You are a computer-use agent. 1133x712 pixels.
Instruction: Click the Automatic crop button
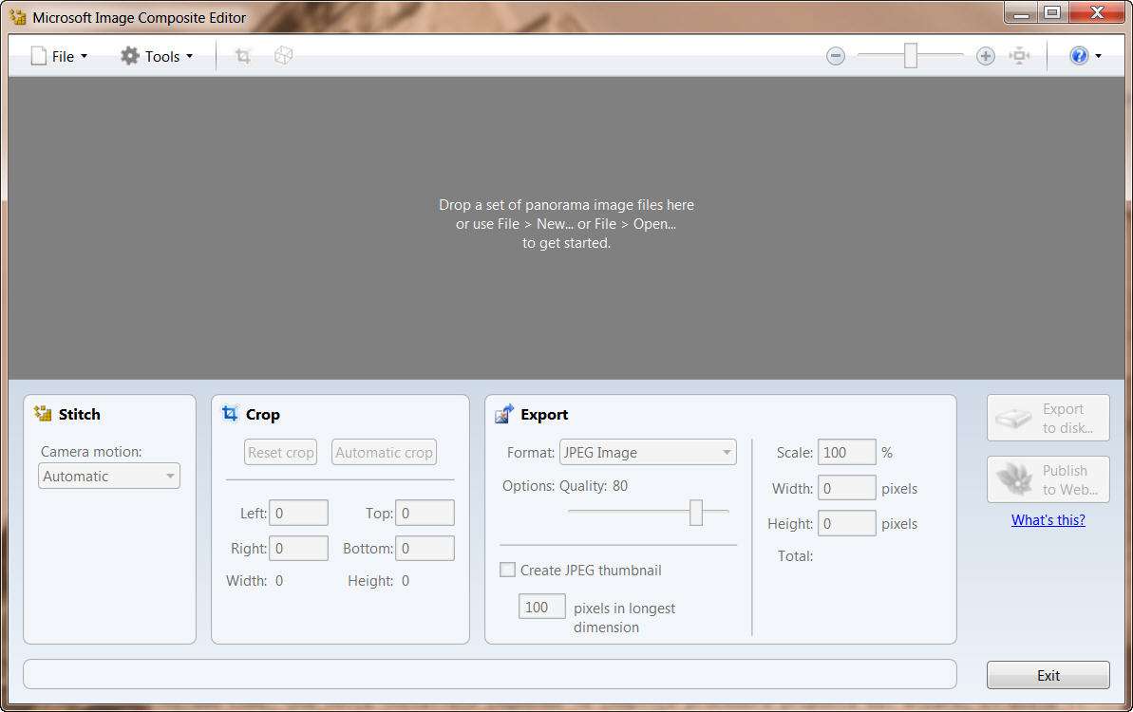[384, 453]
